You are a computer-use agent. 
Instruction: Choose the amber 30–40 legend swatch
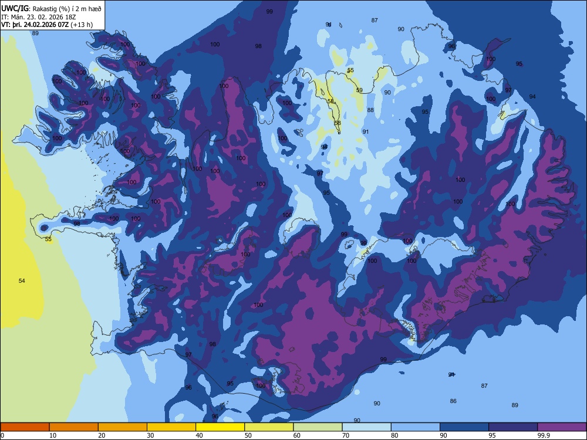pyautogui.click(x=171, y=427)
